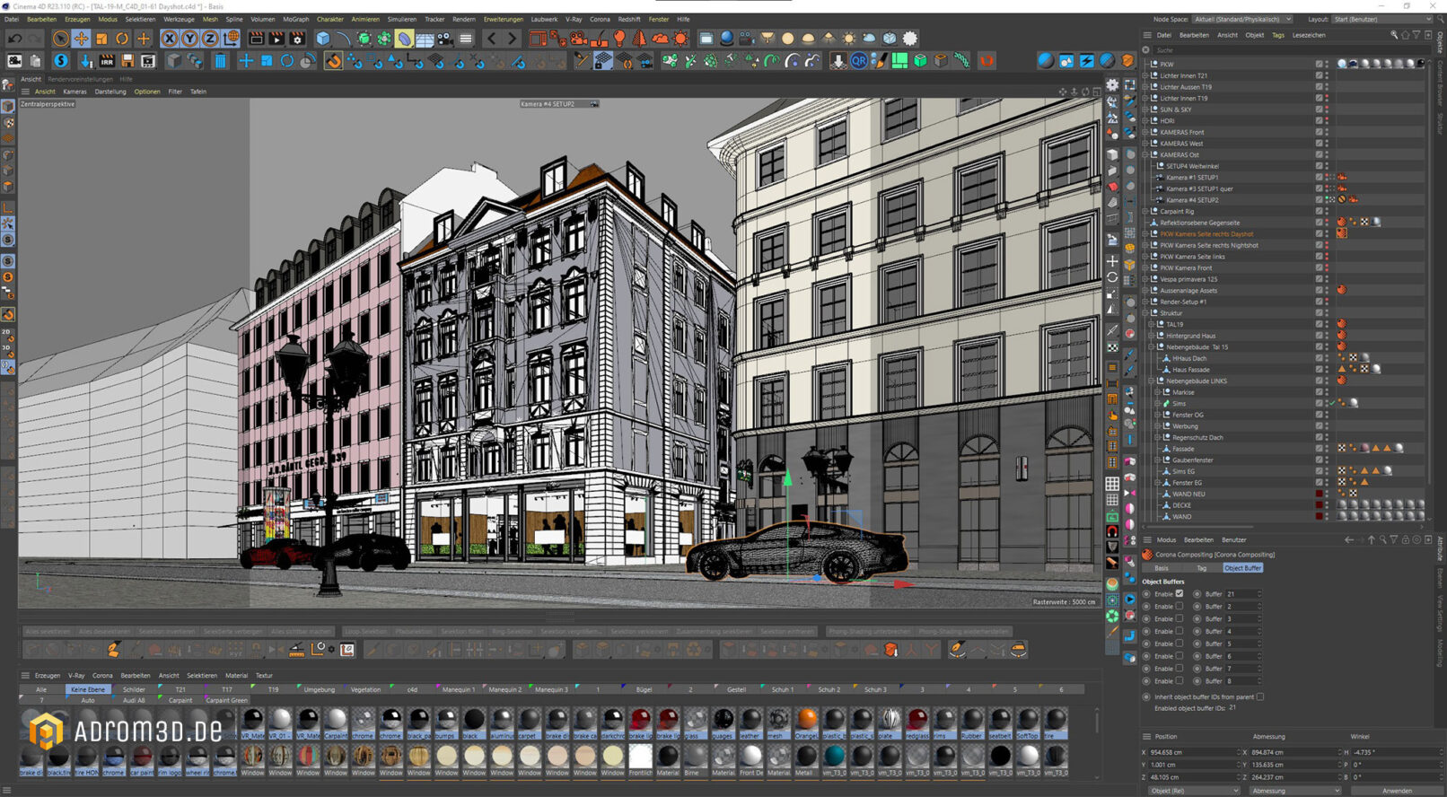
Task: Open render settings clapperboard gear icon
Action: 297,39
